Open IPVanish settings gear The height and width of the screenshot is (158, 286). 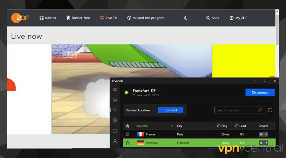tap(115, 120)
